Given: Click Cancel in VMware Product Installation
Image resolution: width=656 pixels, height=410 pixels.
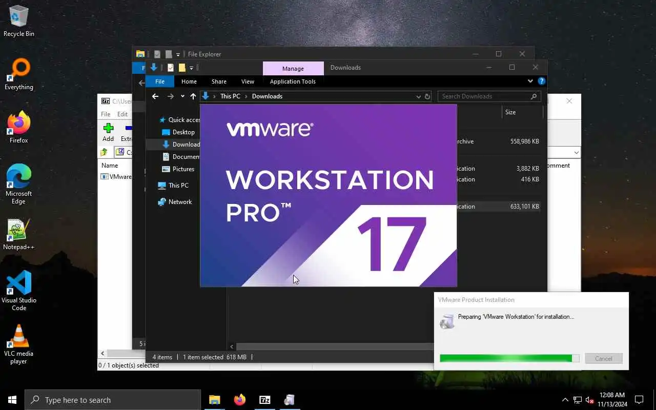Looking at the screenshot, I should click(x=604, y=359).
